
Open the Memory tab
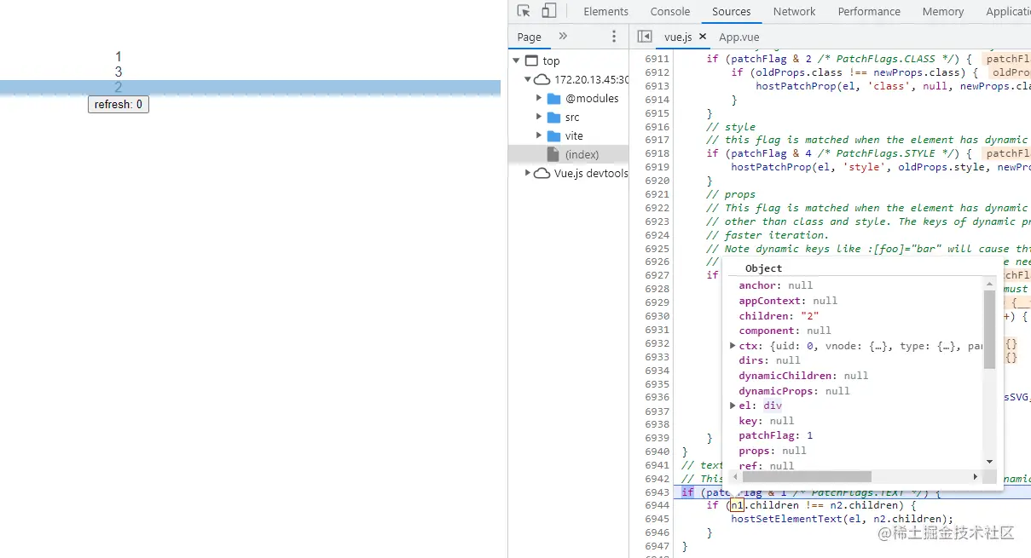pyautogui.click(x=943, y=11)
